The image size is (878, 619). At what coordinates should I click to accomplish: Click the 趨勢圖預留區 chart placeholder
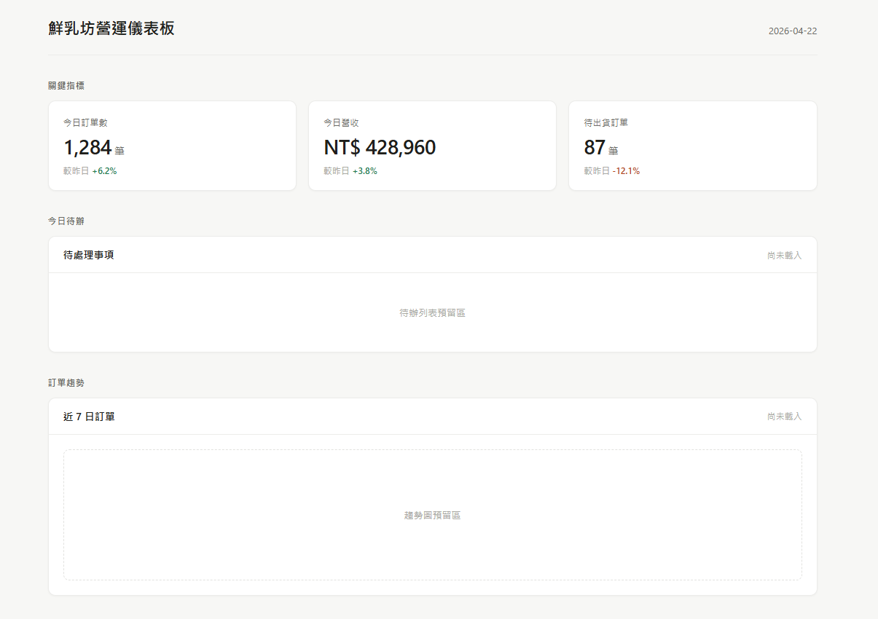[x=432, y=515]
